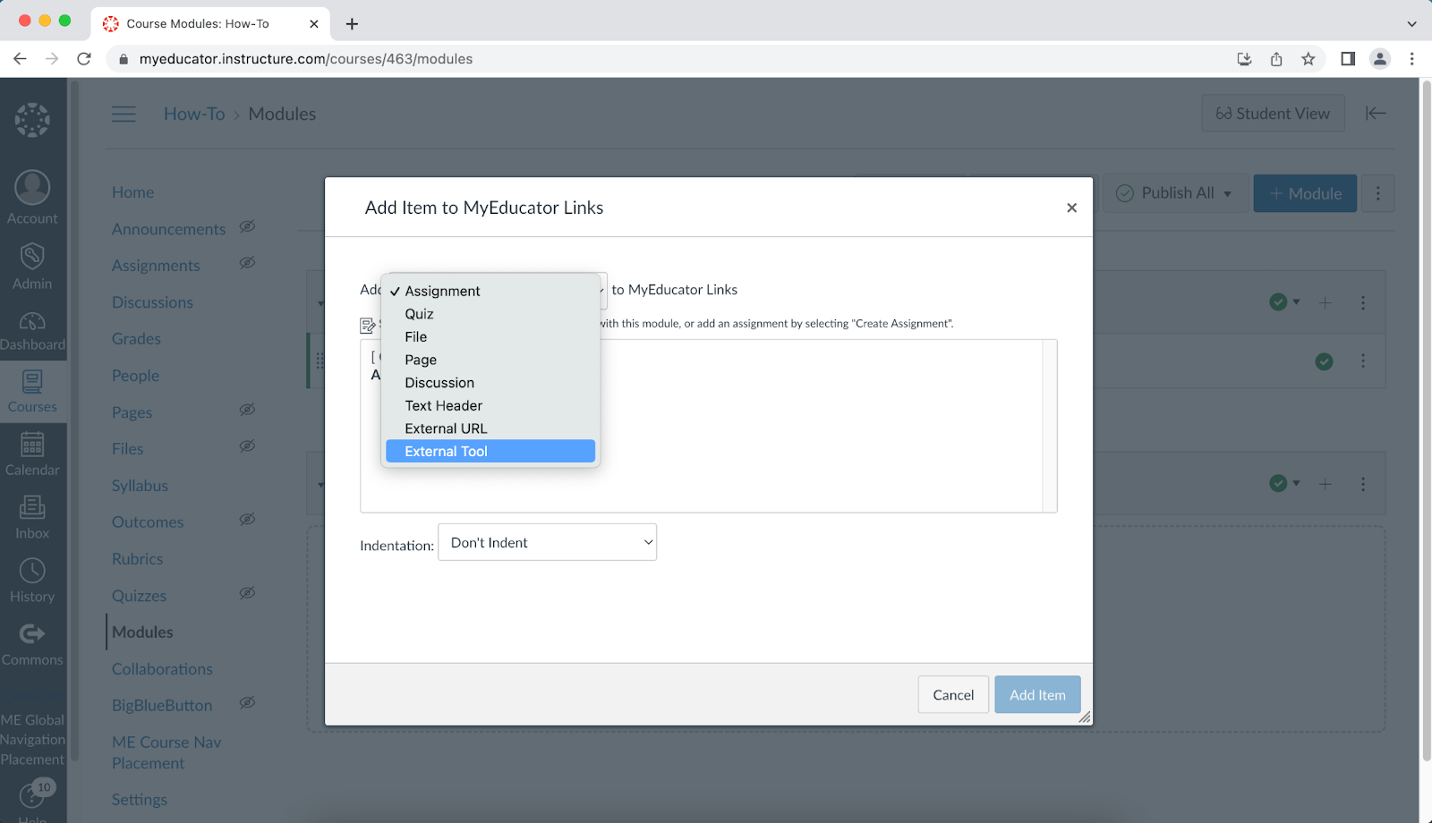Open ME Course Nav Placement link

coord(166,752)
